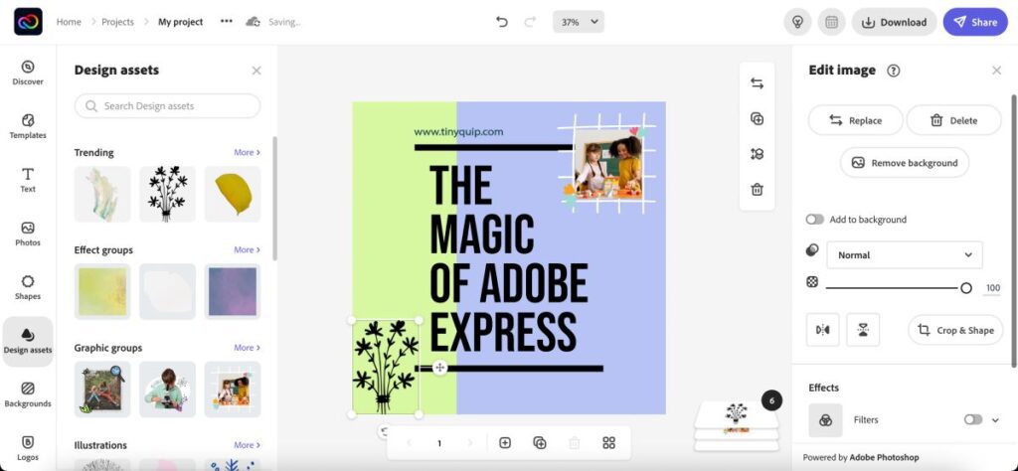Go to Home breadcrumb

click(69, 22)
